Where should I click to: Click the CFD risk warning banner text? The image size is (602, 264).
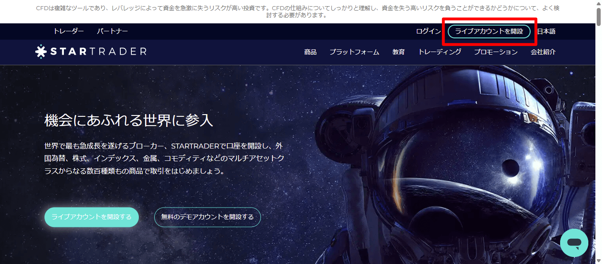[301, 9]
